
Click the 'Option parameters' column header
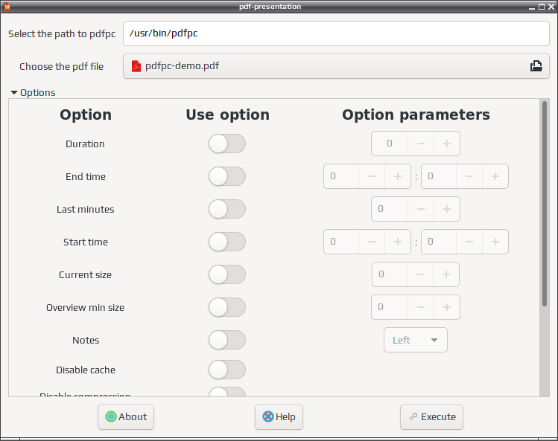pos(416,115)
